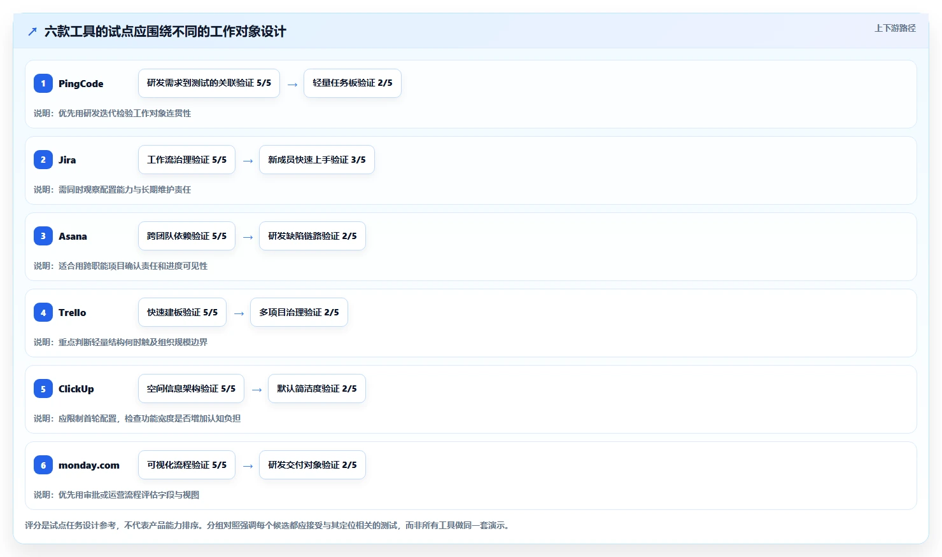Select the 研发缺陷链路验证 2/5 chip
Image resolution: width=942 pixels, height=557 pixels.
tap(313, 236)
